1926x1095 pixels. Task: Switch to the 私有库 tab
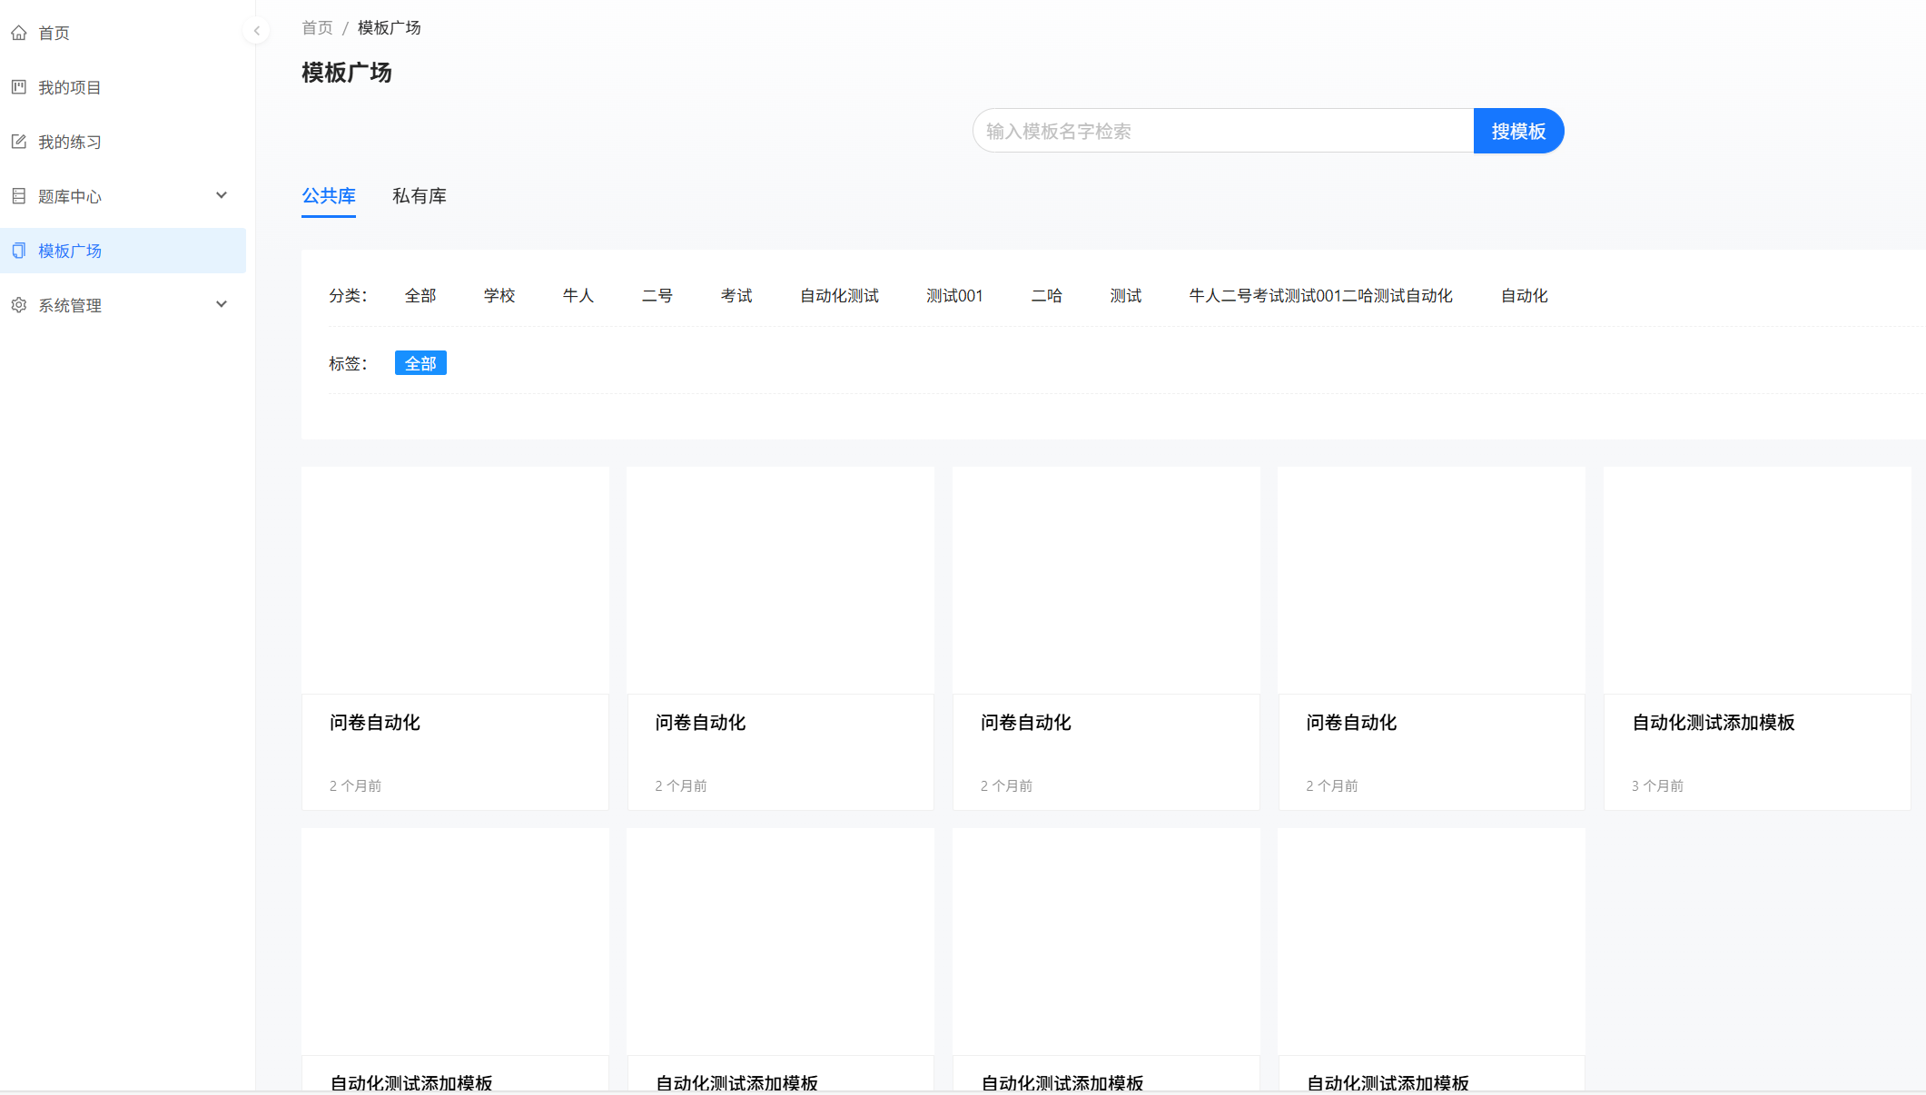tap(419, 196)
